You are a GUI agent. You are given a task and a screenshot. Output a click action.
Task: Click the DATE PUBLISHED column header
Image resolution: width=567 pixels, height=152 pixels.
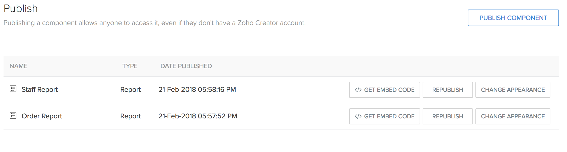(x=186, y=66)
